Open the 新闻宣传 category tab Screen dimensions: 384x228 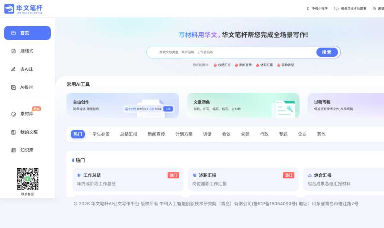pyautogui.click(x=156, y=134)
